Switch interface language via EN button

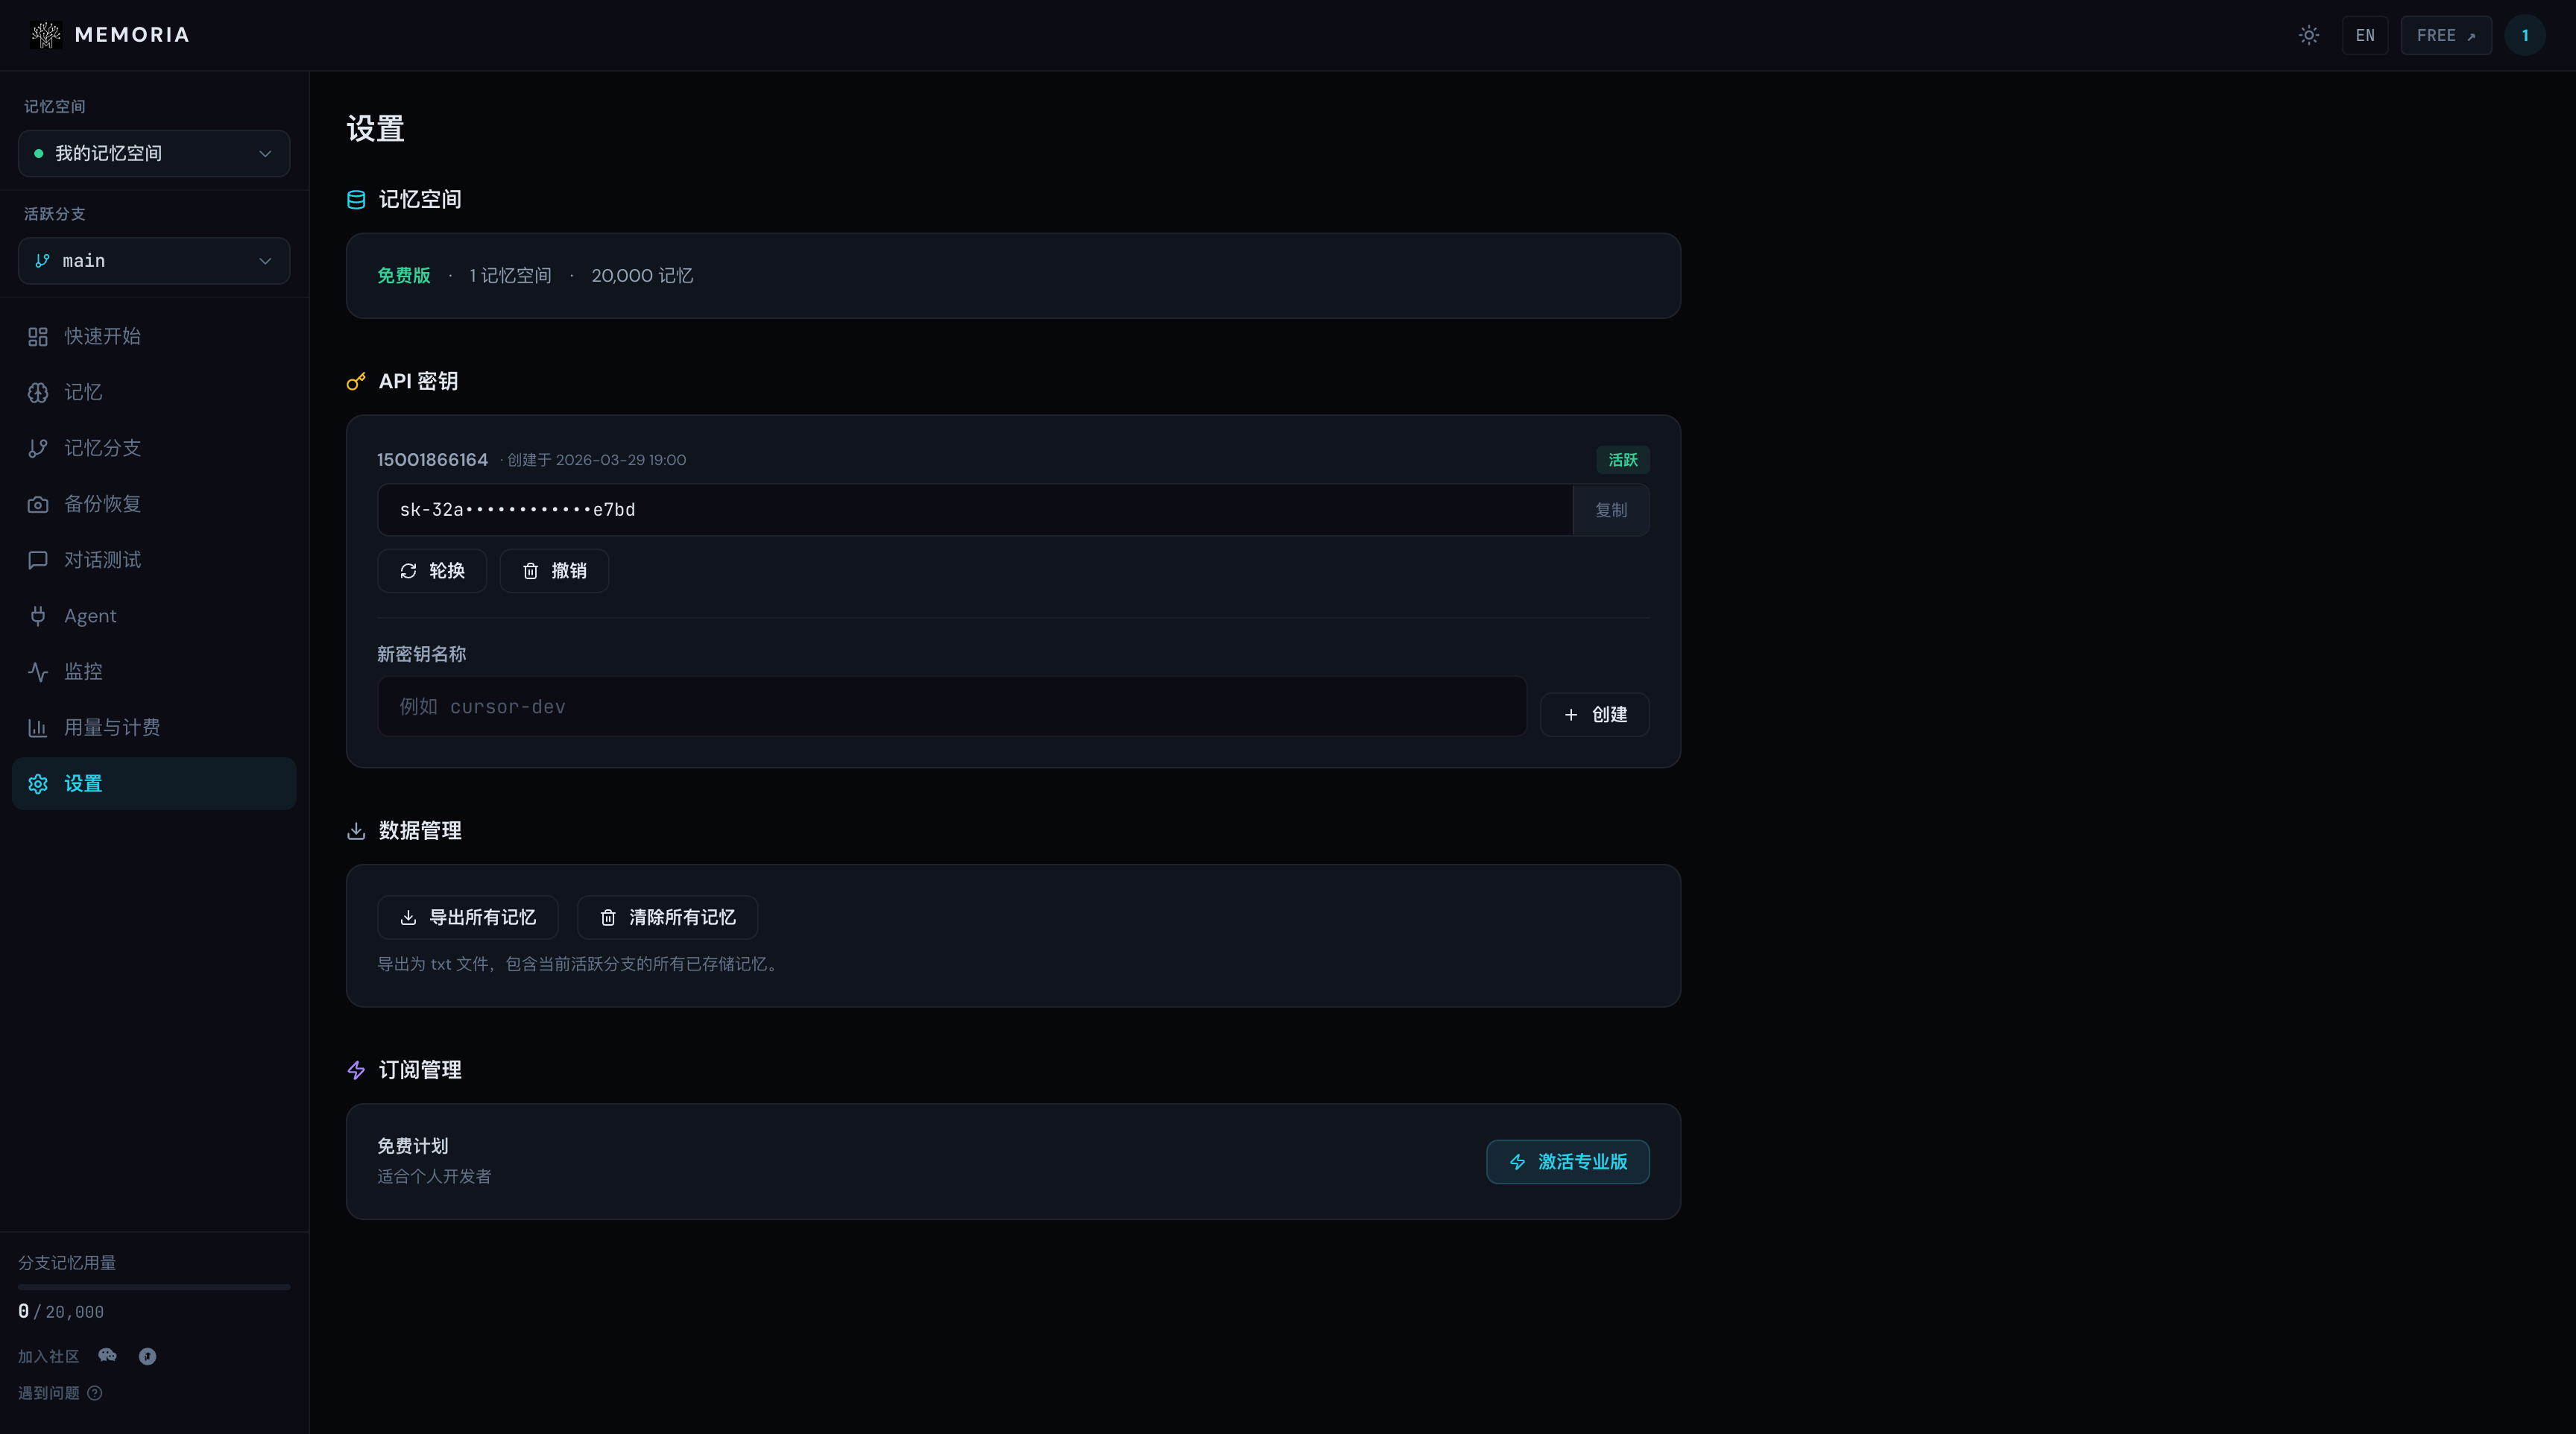pyautogui.click(x=2364, y=35)
